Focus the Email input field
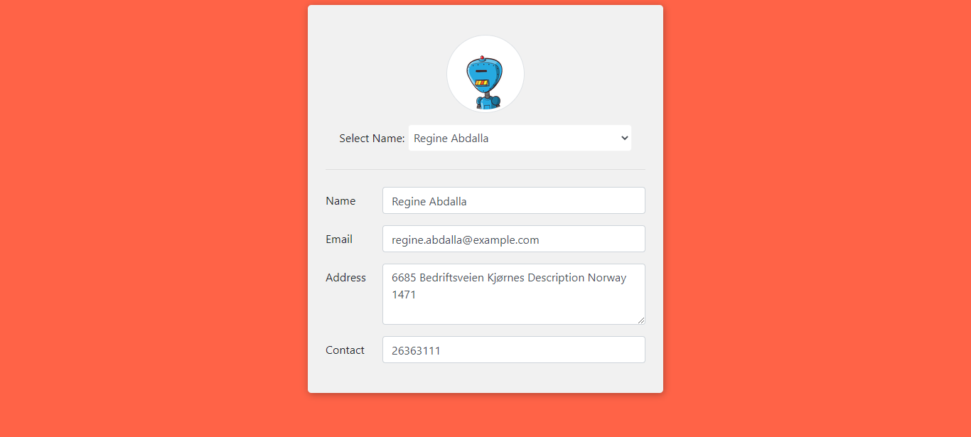The width and height of the screenshot is (971, 437). pos(514,239)
